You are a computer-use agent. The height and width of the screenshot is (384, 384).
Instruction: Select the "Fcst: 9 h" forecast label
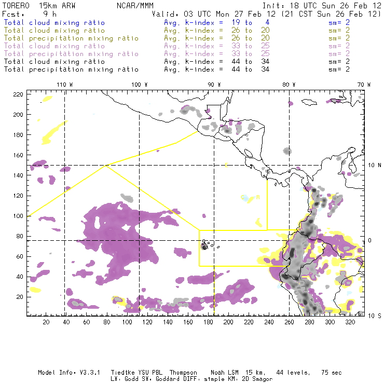(30, 14)
